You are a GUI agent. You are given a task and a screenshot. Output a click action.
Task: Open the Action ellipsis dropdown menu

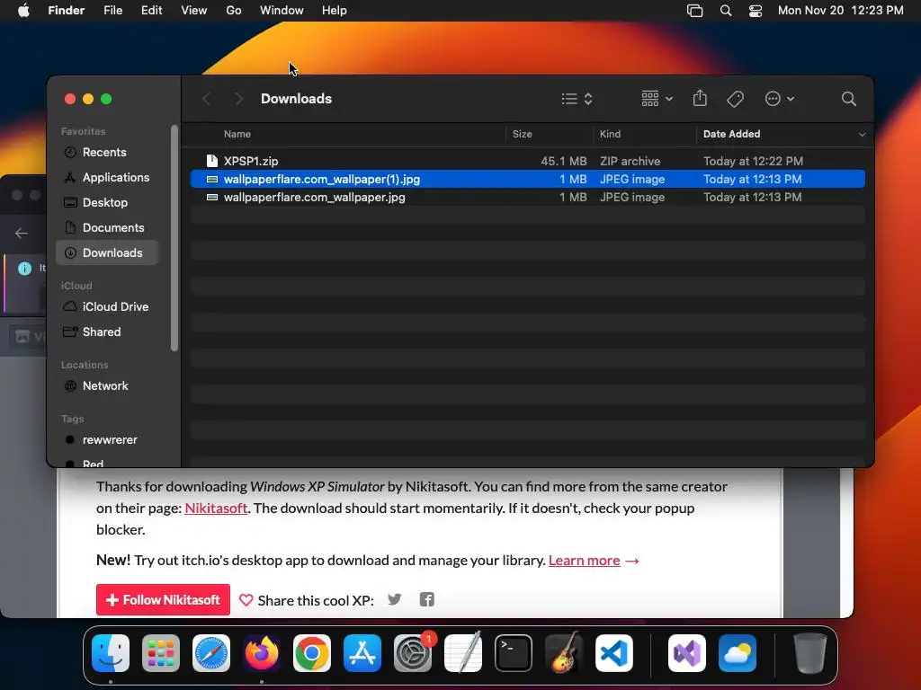point(780,99)
